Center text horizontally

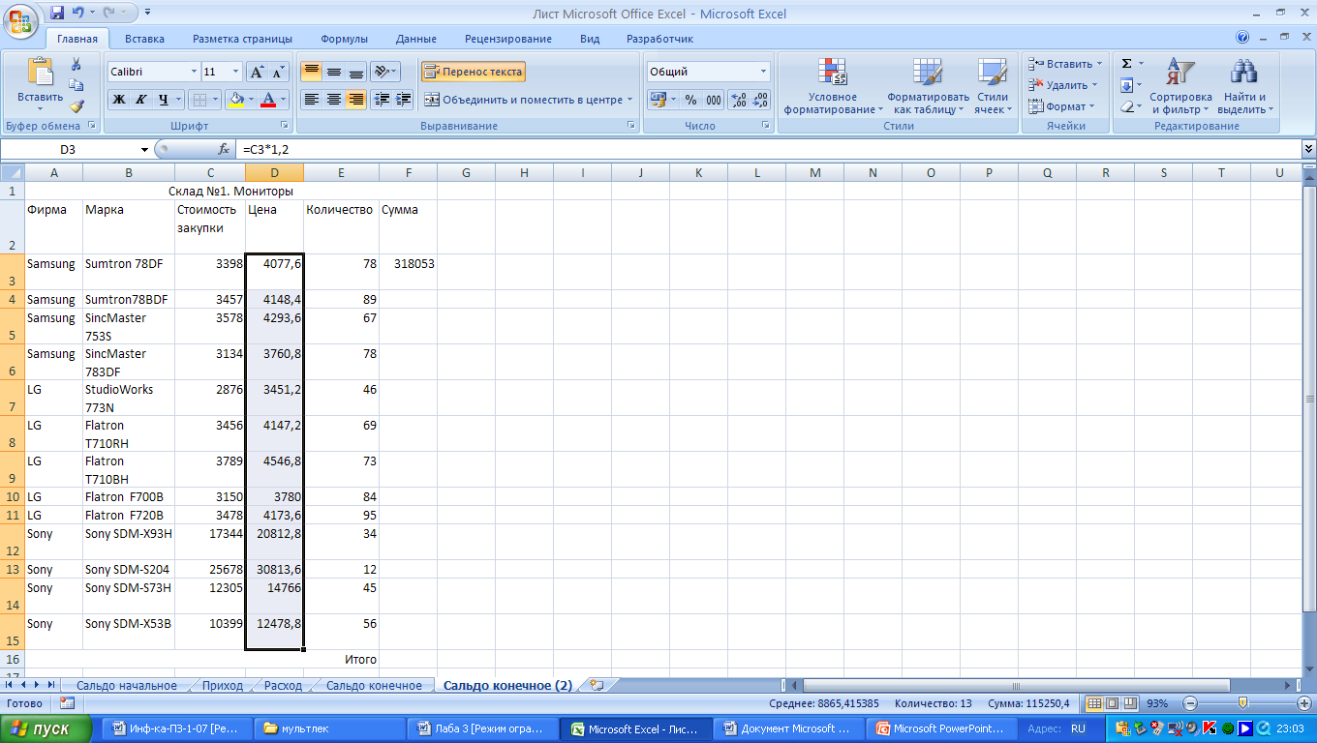click(333, 100)
